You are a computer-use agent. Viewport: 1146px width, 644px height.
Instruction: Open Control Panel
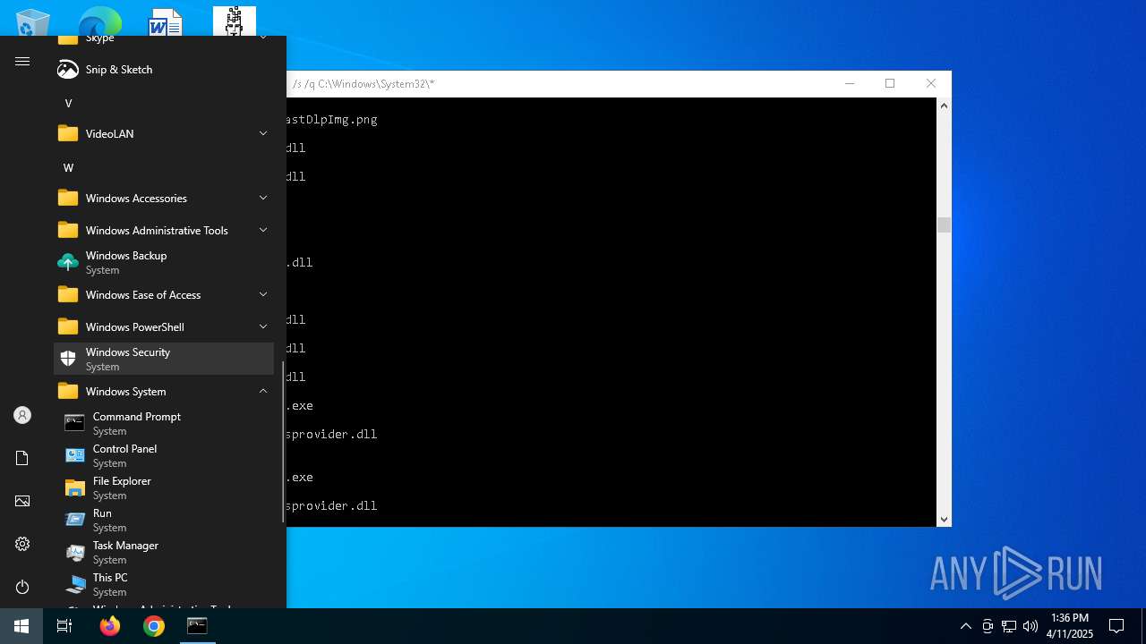coord(164,455)
